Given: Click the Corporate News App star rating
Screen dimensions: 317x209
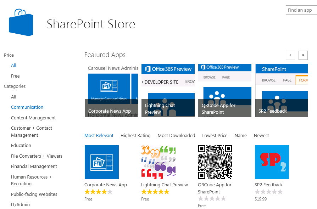Looking at the screenshot, I should tap(98, 192).
